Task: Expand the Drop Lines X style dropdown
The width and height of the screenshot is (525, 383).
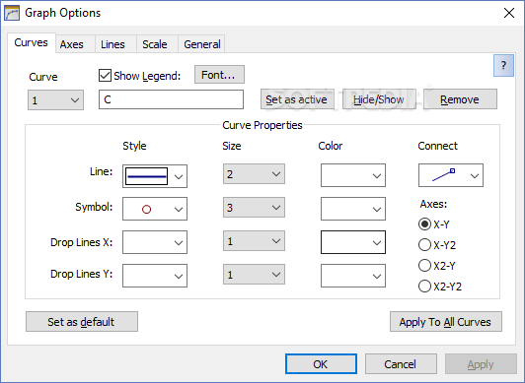Action: pos(155,242)
